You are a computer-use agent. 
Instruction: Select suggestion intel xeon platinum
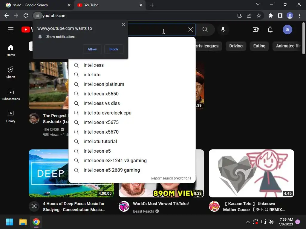132,84
